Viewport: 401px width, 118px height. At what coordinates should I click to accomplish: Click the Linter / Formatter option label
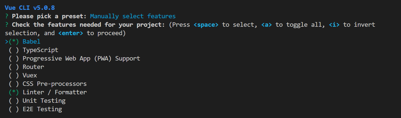[55, 92]
